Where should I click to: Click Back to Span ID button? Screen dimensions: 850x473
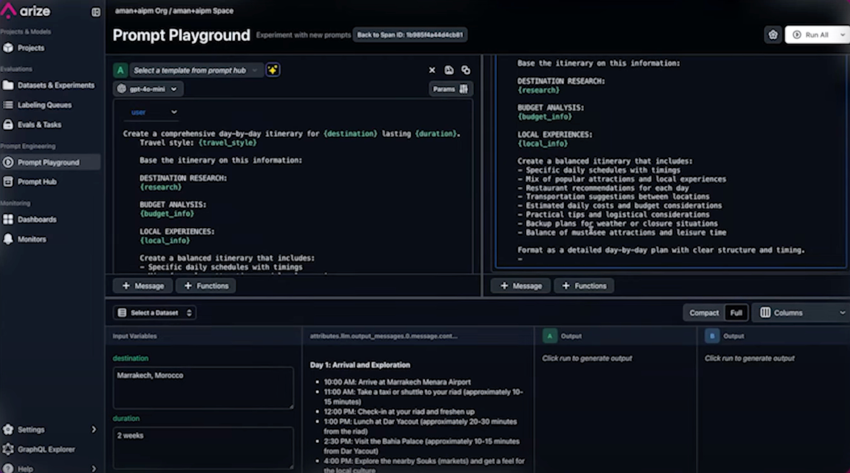click(410, 35)
